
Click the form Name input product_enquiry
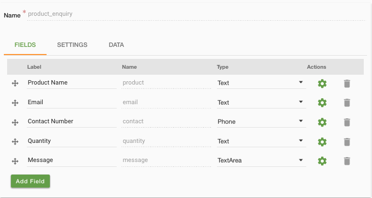click(x=196, y=14)
